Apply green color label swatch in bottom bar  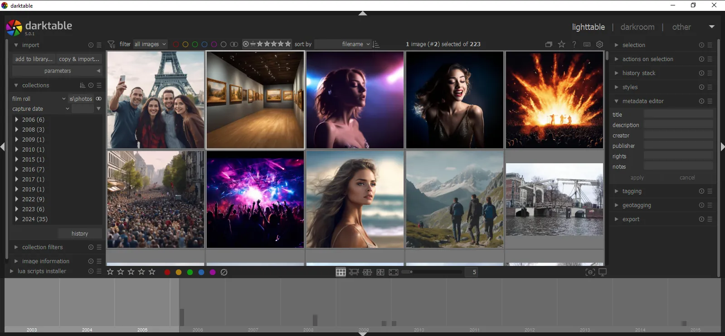coord(190,272)
